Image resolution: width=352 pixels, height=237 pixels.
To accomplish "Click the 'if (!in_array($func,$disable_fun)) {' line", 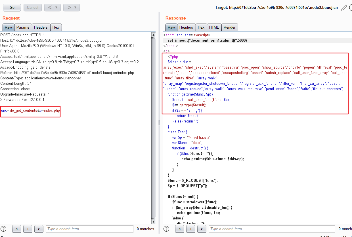I will tap(202, 207).
